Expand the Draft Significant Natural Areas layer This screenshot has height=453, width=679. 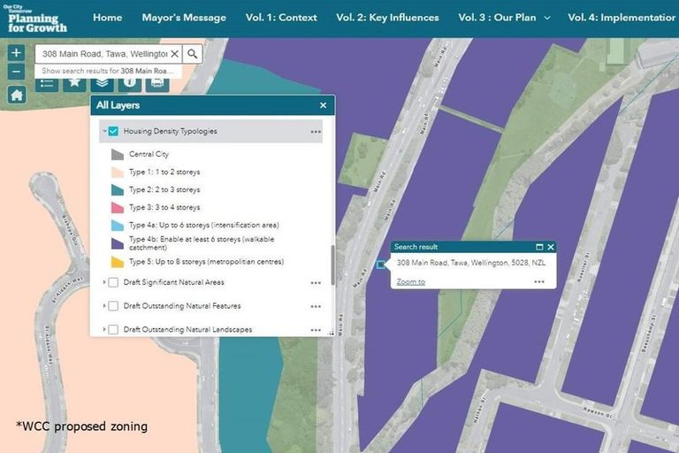tap(103, 282)
